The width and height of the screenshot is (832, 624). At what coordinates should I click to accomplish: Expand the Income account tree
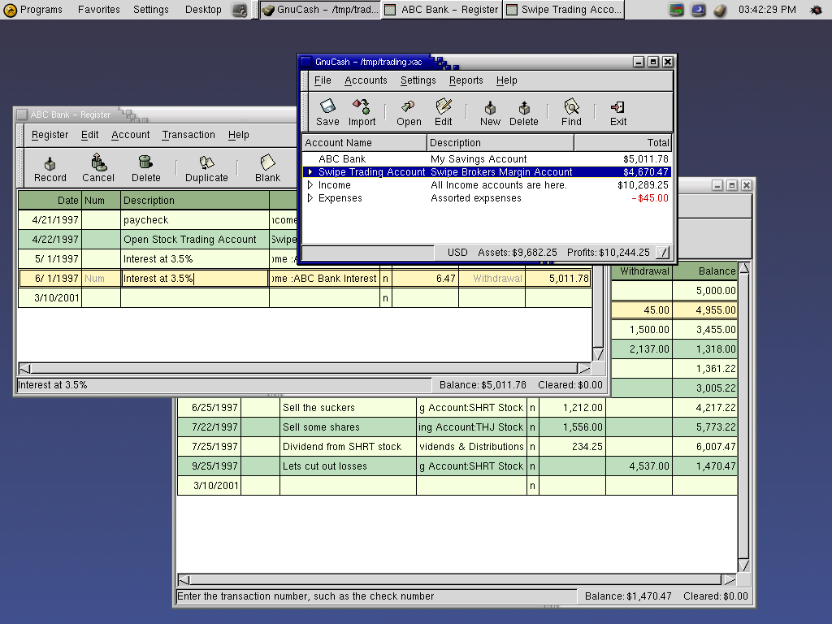[x=310, y=185]
